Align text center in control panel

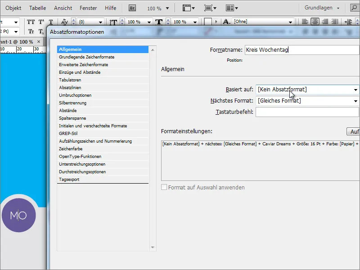click(x=315, y=22)
